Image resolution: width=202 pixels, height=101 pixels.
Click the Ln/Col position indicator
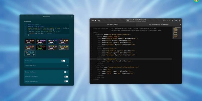(167, 20)
